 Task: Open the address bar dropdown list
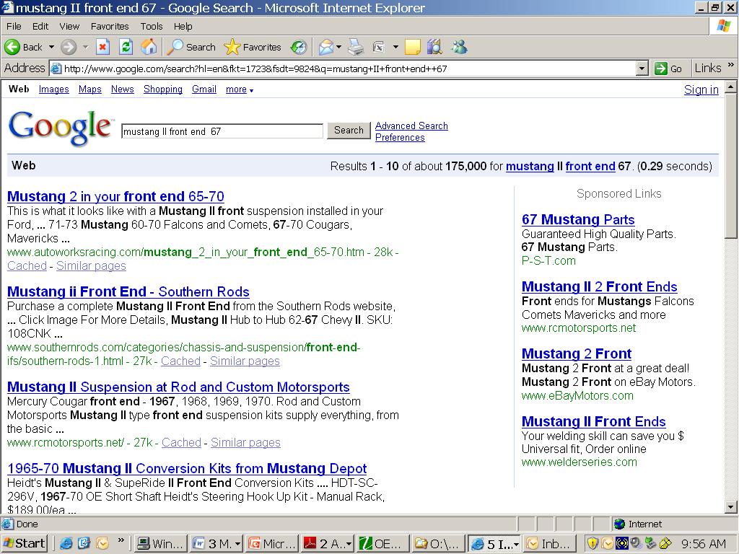642,68
